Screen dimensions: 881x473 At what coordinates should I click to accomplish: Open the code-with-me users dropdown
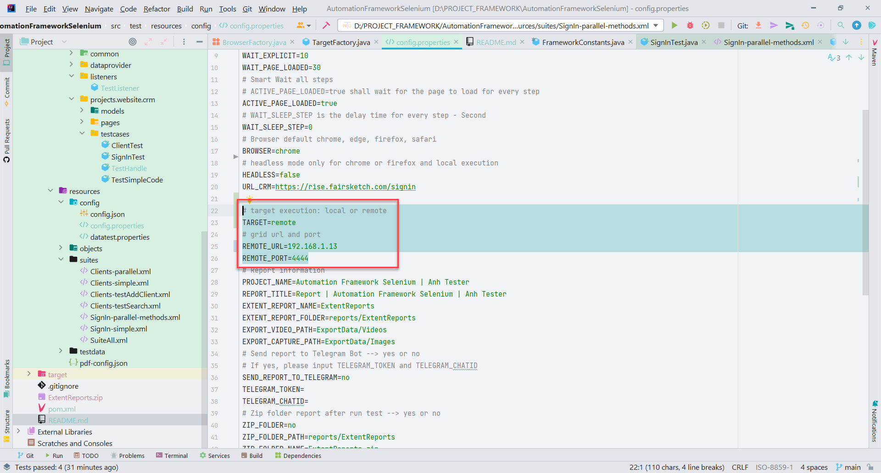click(x=303, y=26)
